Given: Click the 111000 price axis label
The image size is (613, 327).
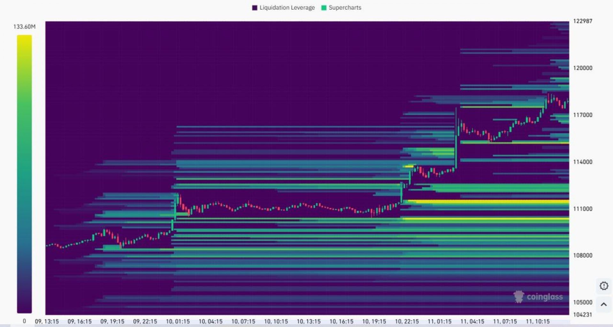Looking at the screenshot, I should (583, 209).
